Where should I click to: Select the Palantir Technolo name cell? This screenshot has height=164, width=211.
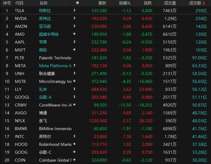[55, 58]
